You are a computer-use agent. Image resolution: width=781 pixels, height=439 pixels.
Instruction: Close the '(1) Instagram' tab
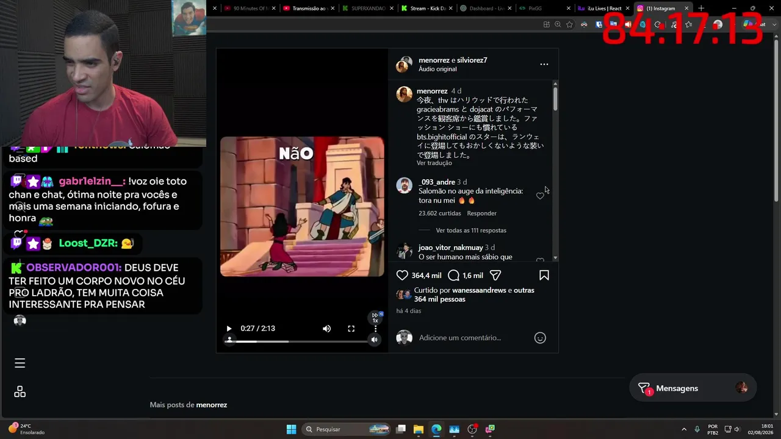point(686,9)
